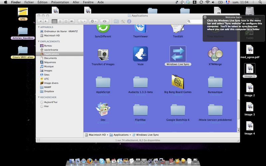Select the Flip4Mac folder

(x=140, y=110)
